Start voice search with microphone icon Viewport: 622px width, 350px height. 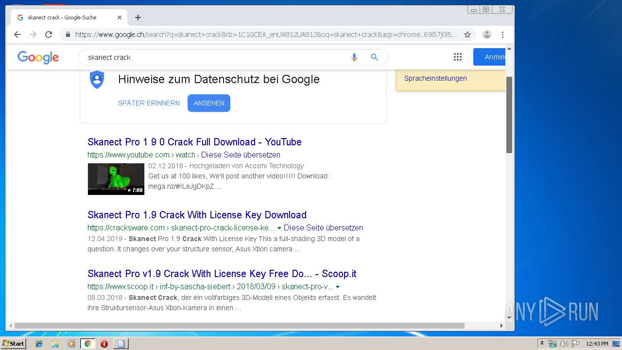[x=354, y=57]
